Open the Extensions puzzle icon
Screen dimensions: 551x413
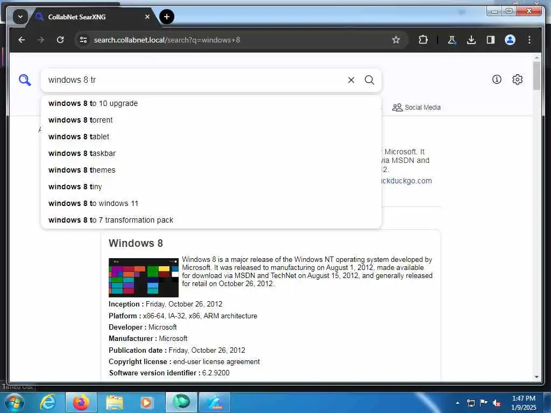click(x=423, y=40)
